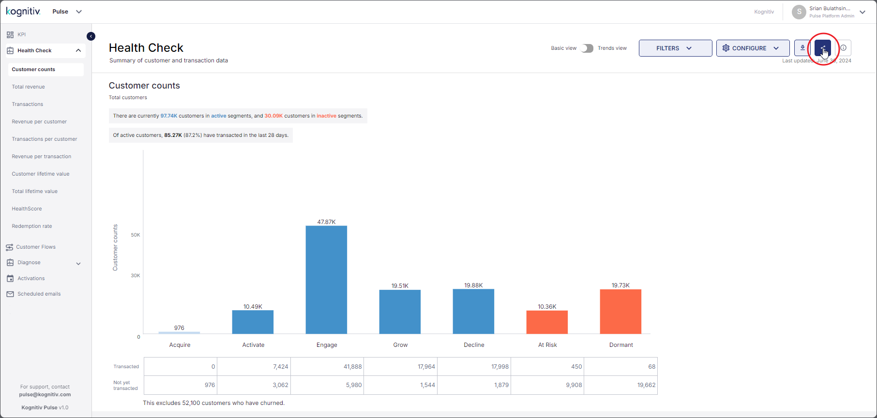
Task: Open Customer Flows via its icon
Action: (x=10, y=247)
